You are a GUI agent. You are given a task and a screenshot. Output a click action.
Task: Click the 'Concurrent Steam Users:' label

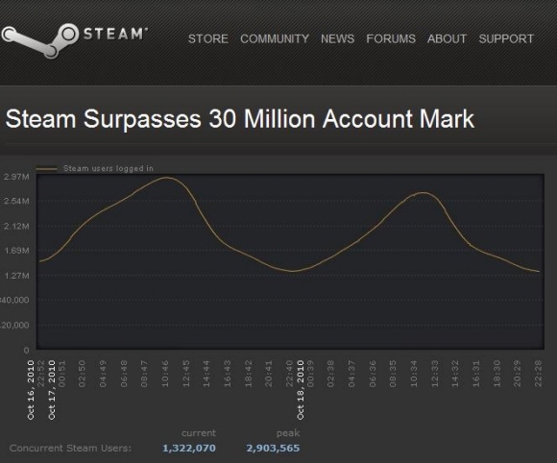coord(70,448)
